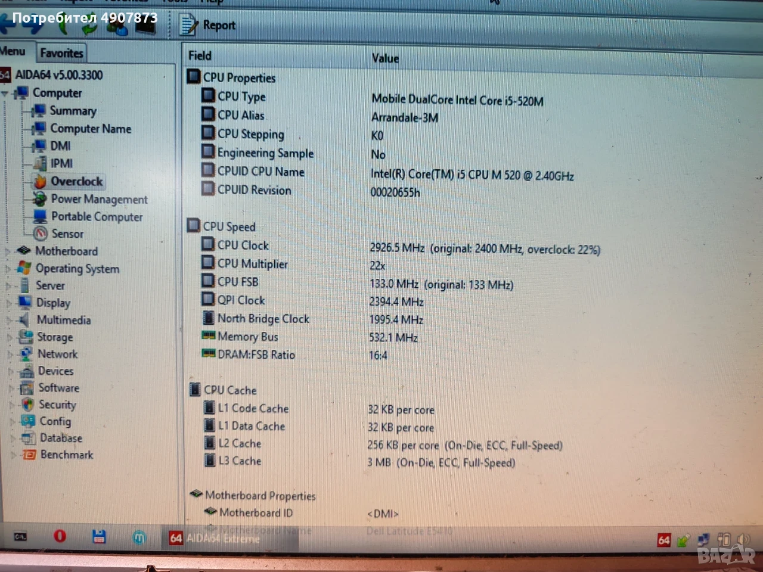Open the Power Management icon
Image resolution: width=763 pixels, height=572 pixels.
[40, 199]
